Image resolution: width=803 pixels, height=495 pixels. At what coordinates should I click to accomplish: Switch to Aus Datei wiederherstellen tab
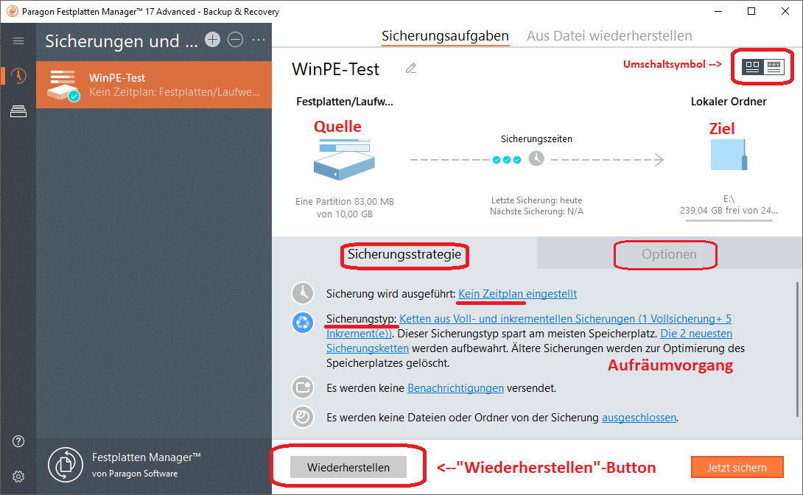pos(609,35)
